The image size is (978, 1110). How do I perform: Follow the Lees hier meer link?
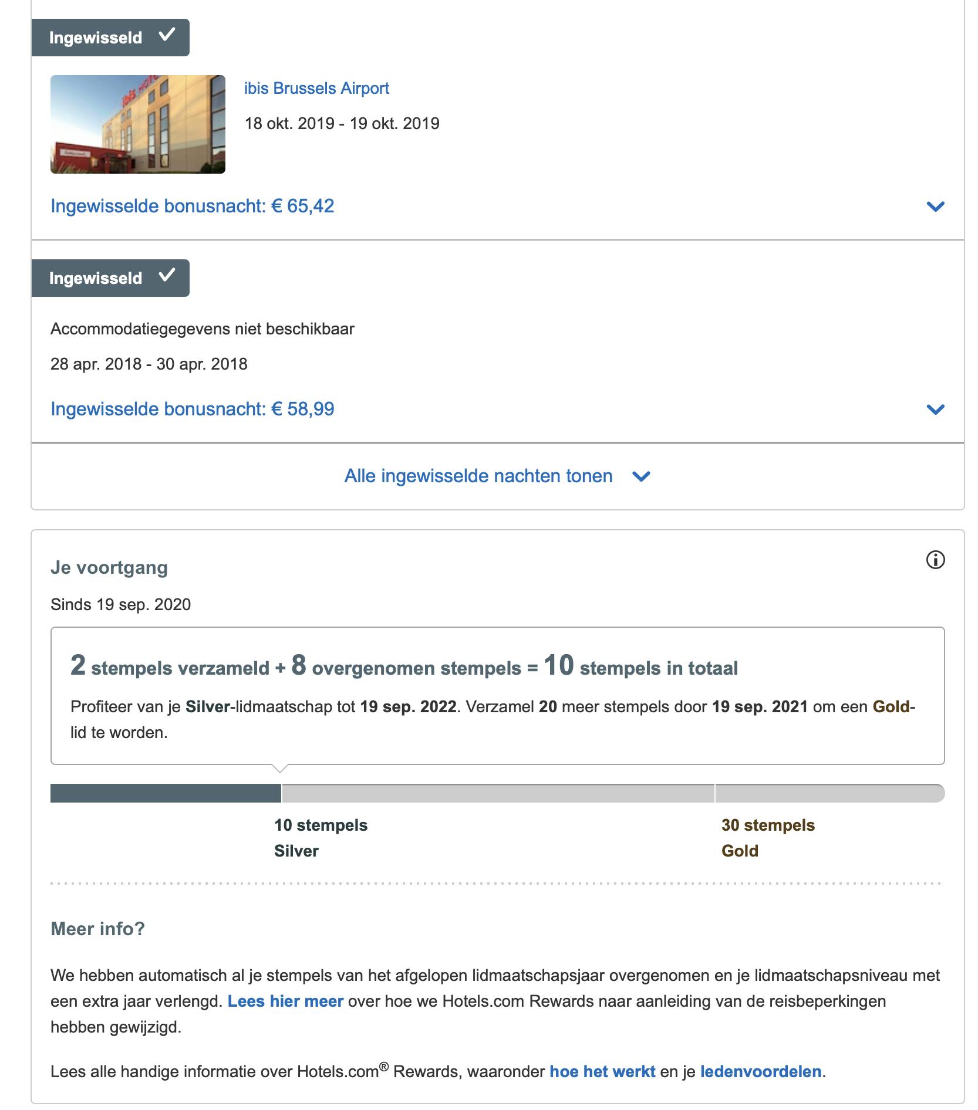[285, 1001]
